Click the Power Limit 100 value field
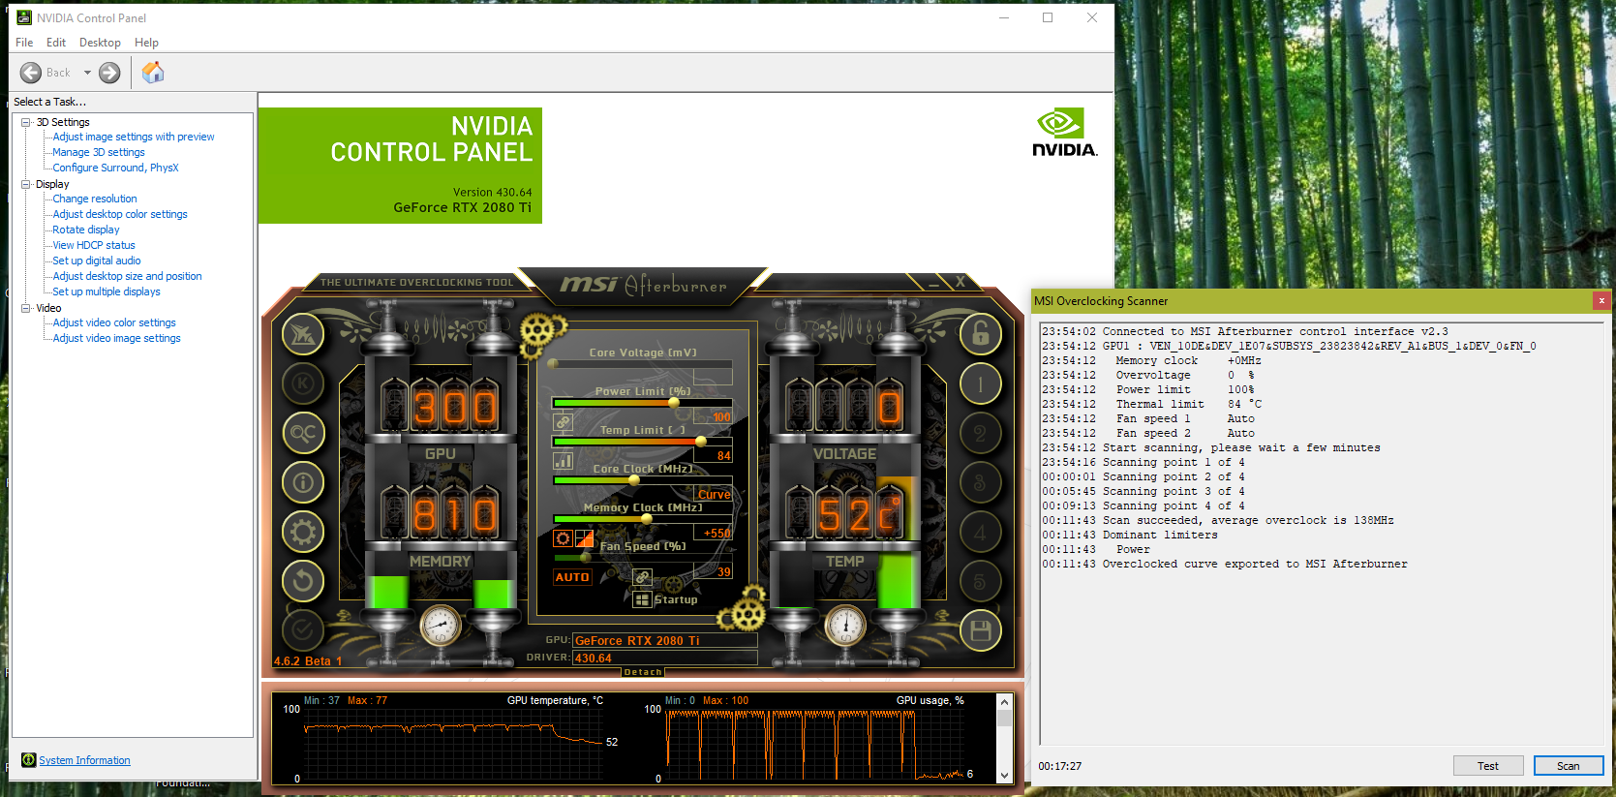 point(714,417)
